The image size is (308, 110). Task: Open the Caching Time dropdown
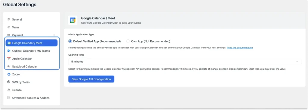coord(185,62)
